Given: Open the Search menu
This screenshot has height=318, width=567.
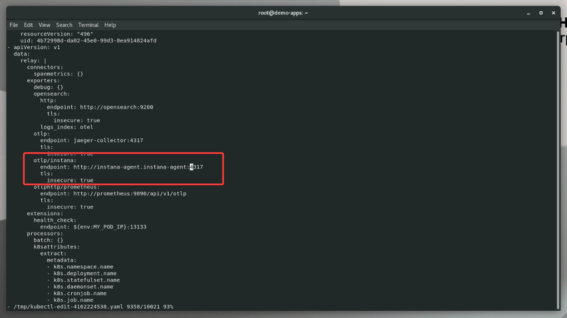Looking at the screenshot, I should pos(64,25).
